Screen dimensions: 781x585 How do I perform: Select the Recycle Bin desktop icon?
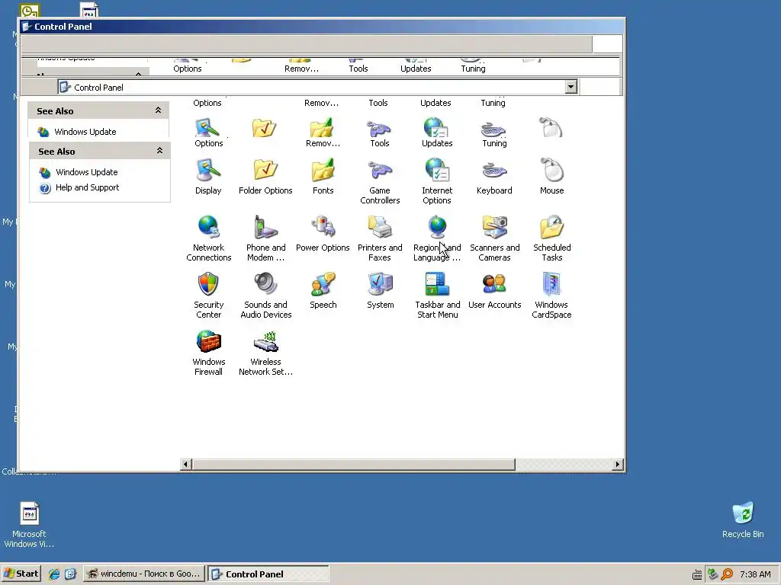pyautogui.click(x=743, y=513)
